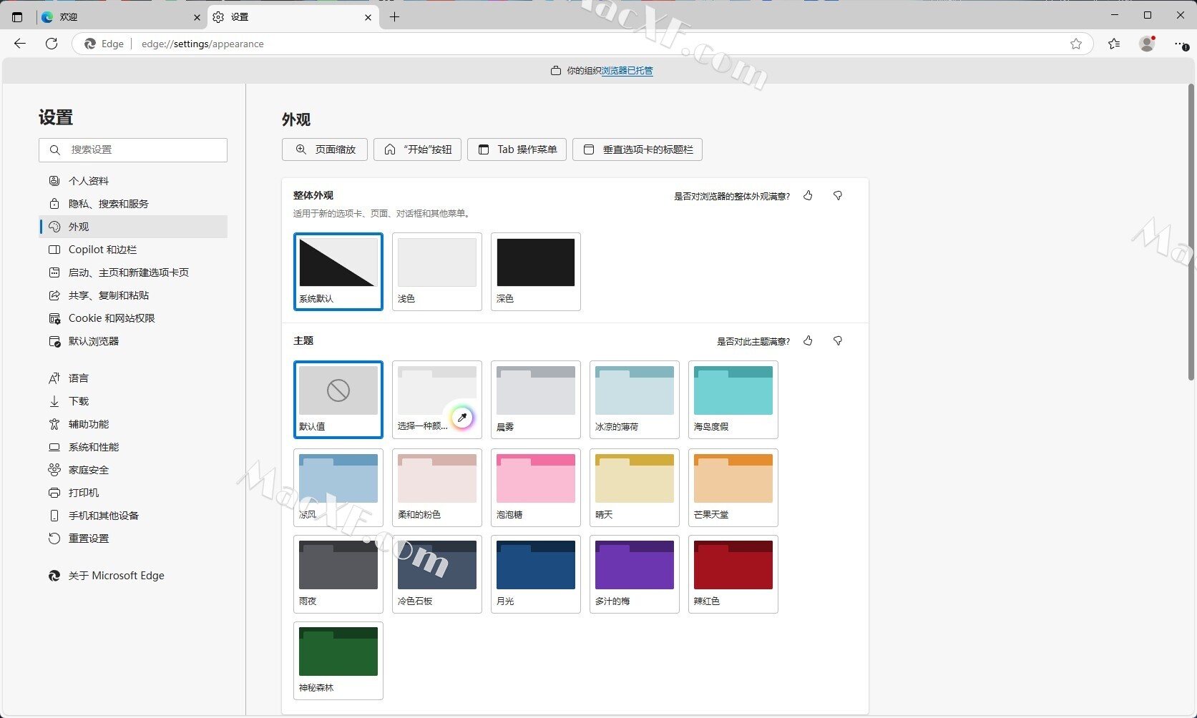Screen dimensions: 1197x718
Task: Apply the 辣红色 theme
Action: 733,574
